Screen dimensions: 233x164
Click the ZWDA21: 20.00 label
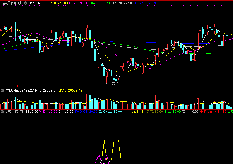[x=86, y=112]
